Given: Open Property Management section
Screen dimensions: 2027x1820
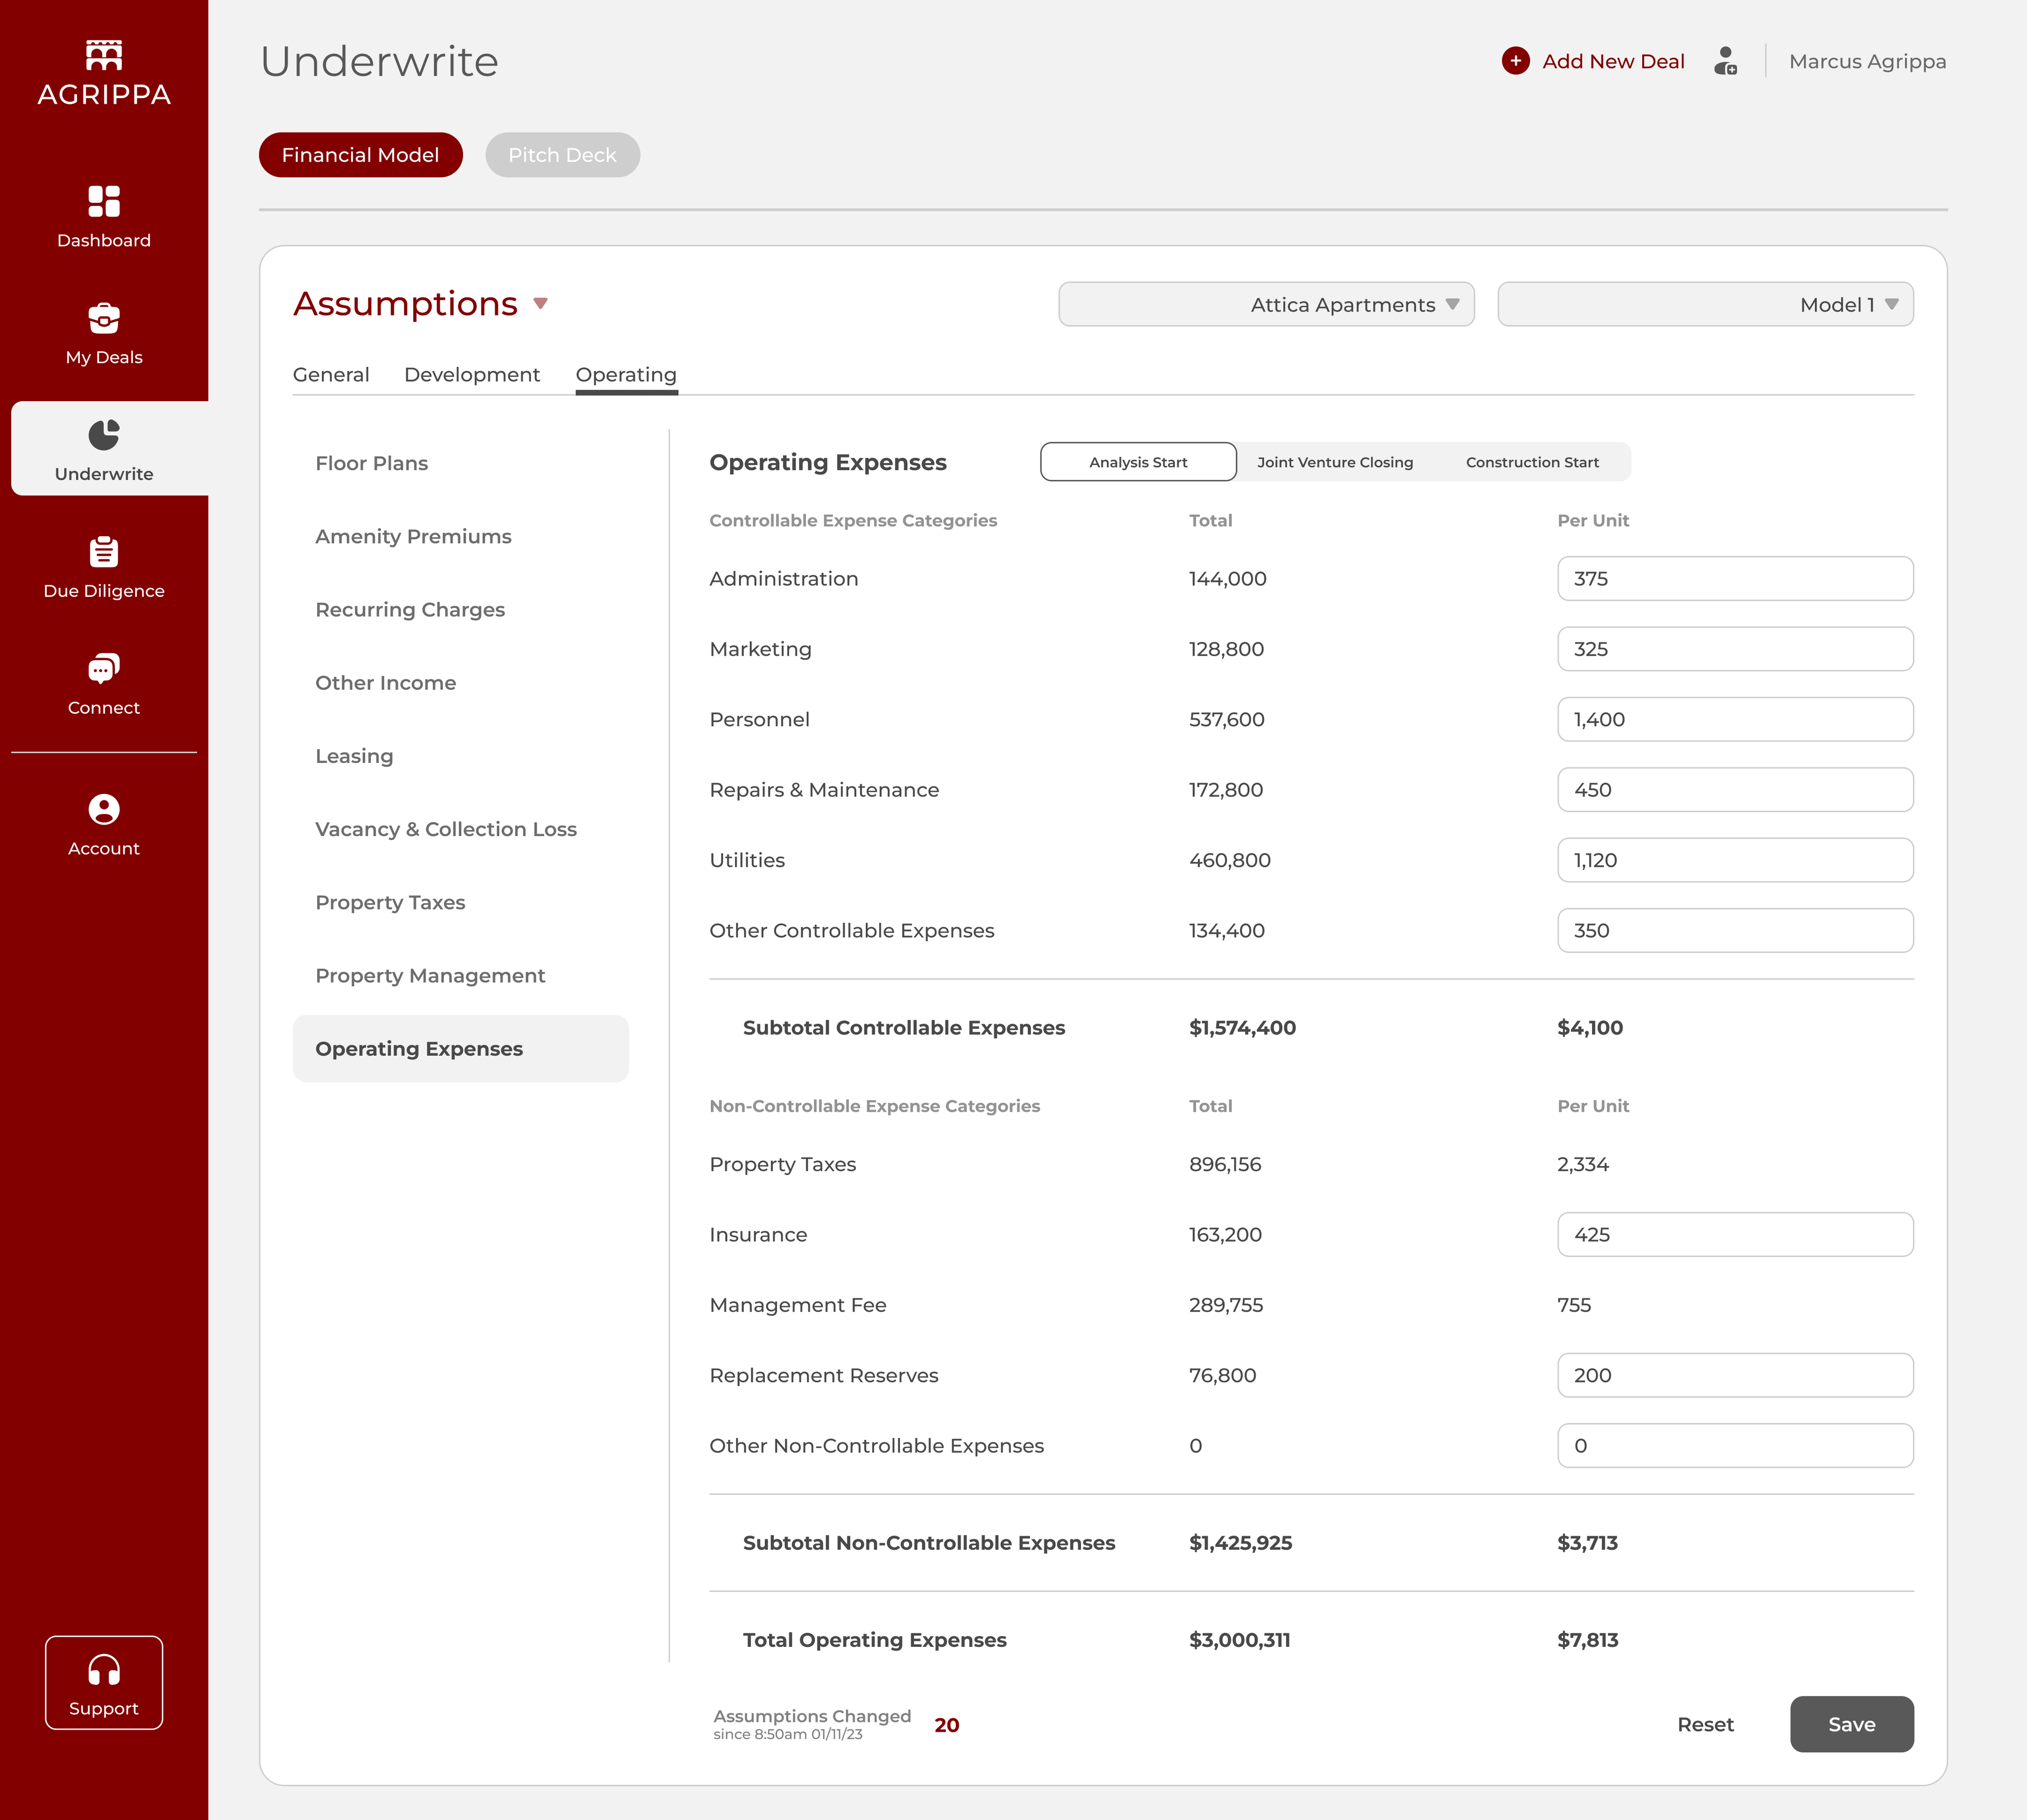Looking at the screenshot, I should tap(430, 975).
